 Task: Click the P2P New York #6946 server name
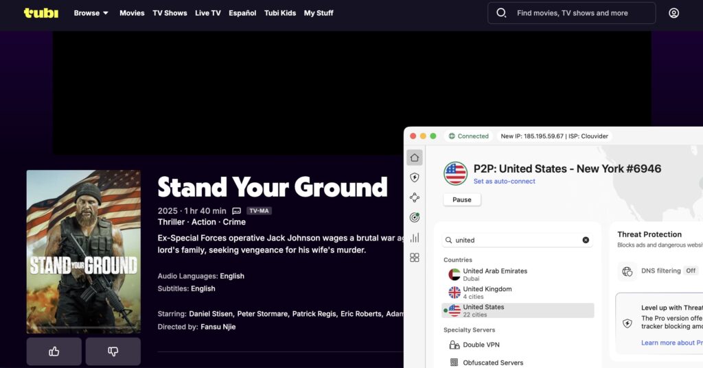[x=567, y=169]
